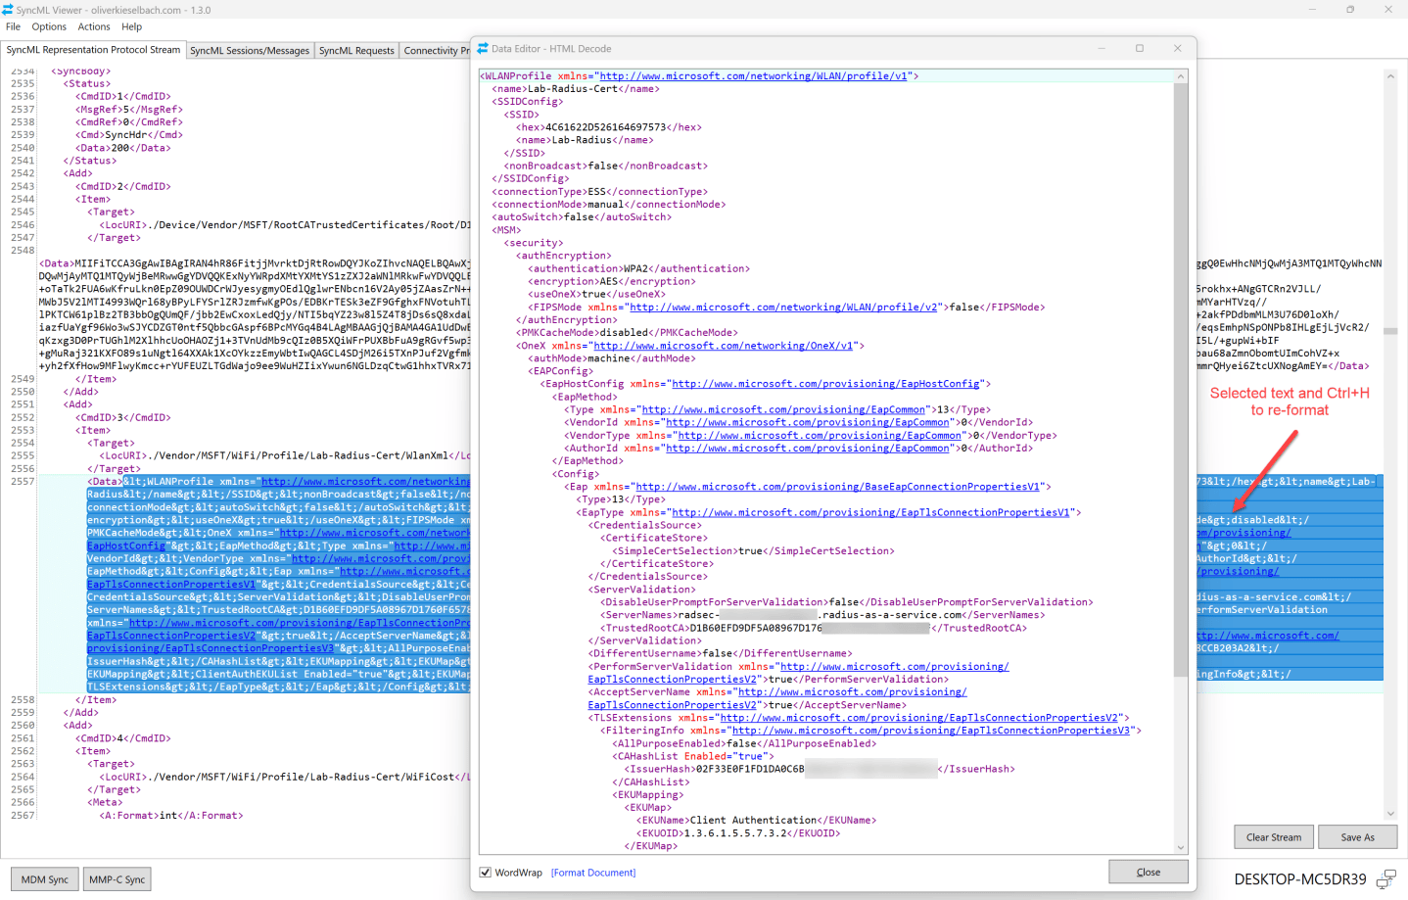
Task: Click the MMP-C Sync button
Action: (117, 879)
